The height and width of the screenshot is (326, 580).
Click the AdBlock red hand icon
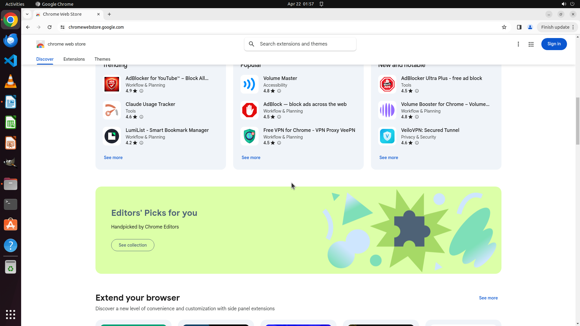(249, 110)
